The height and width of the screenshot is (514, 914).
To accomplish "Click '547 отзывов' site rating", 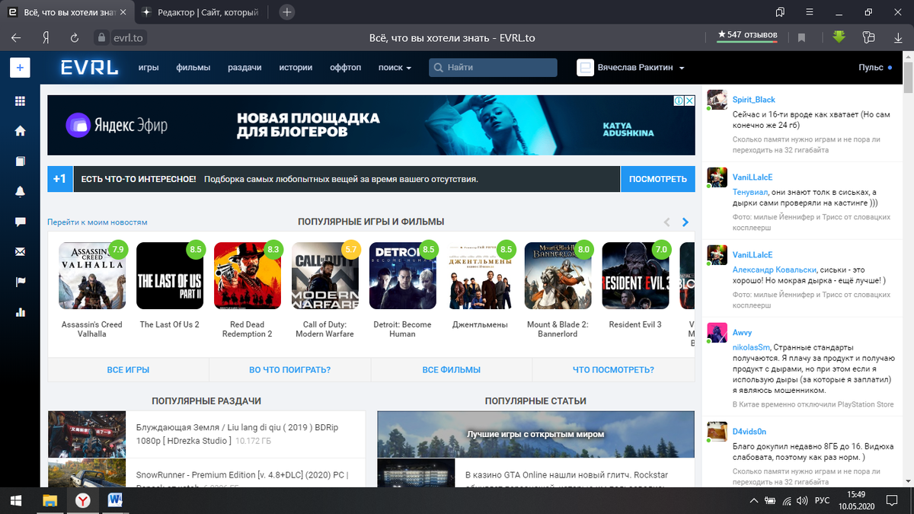I will [x=747, y=35].
